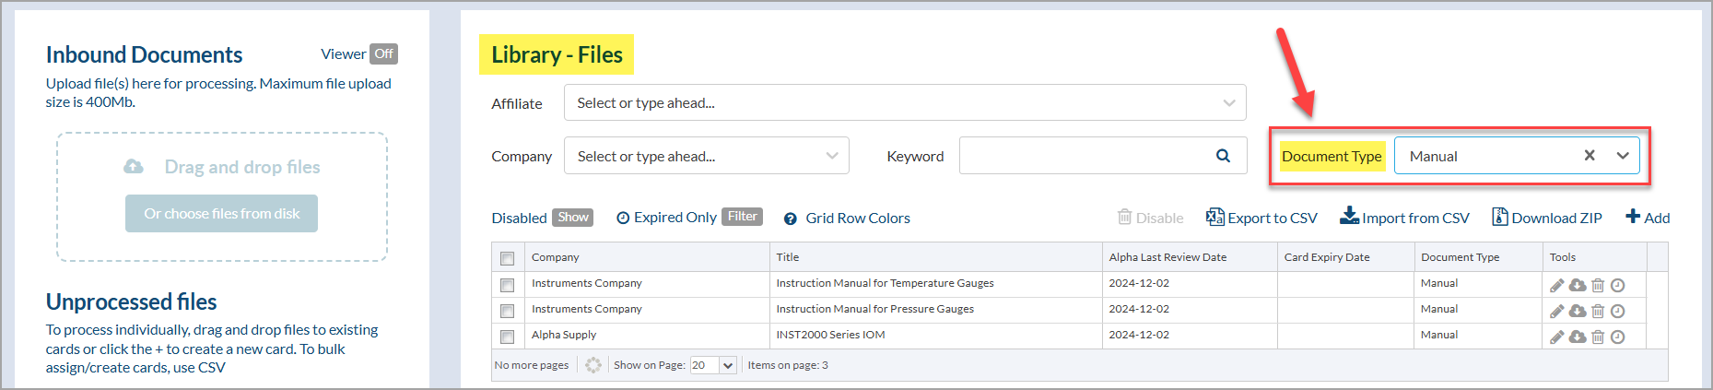Sort by the Title column header

point(788,257)
